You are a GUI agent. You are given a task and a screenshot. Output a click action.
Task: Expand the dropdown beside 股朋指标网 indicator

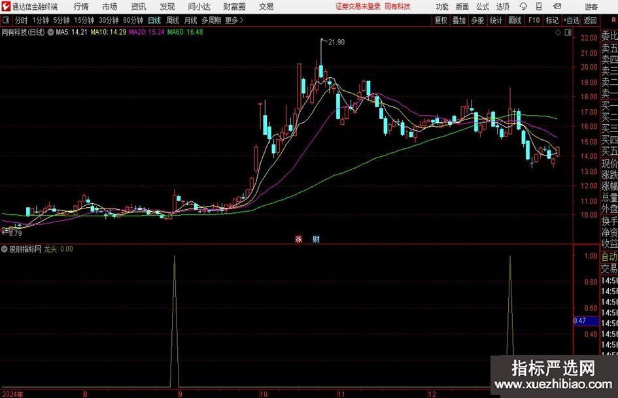(5, 248)
